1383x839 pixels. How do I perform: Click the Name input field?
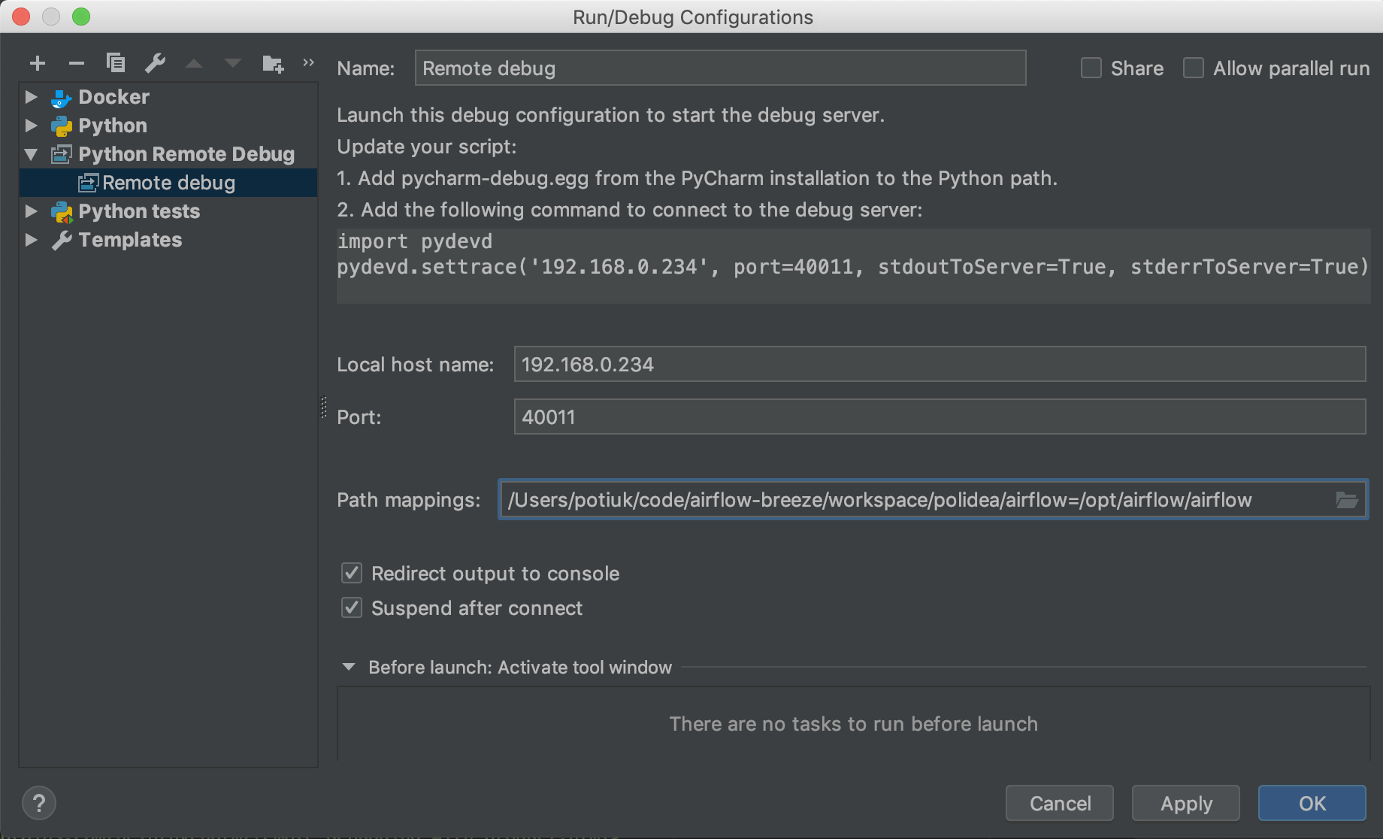pos(720,68)
